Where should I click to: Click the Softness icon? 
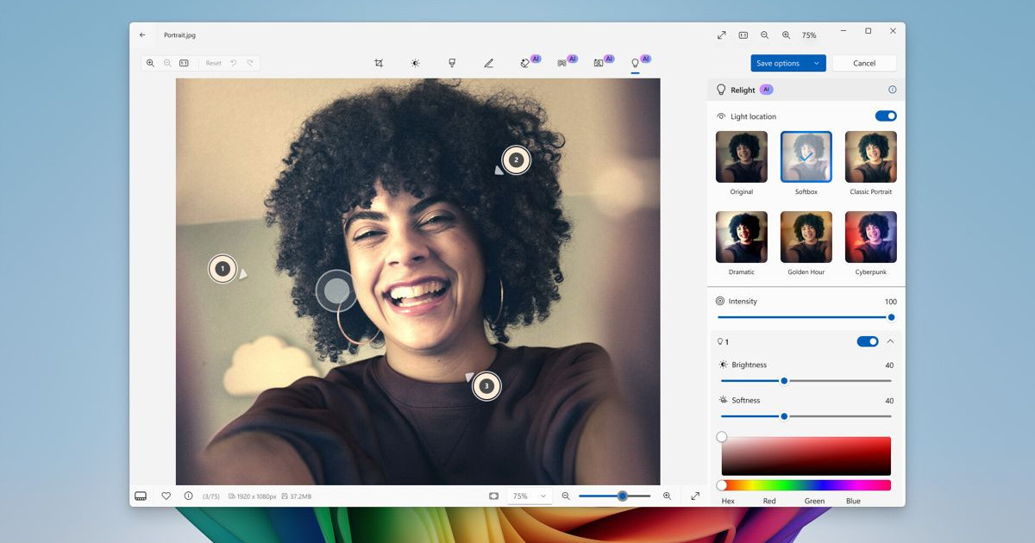[x=724, y=400]
